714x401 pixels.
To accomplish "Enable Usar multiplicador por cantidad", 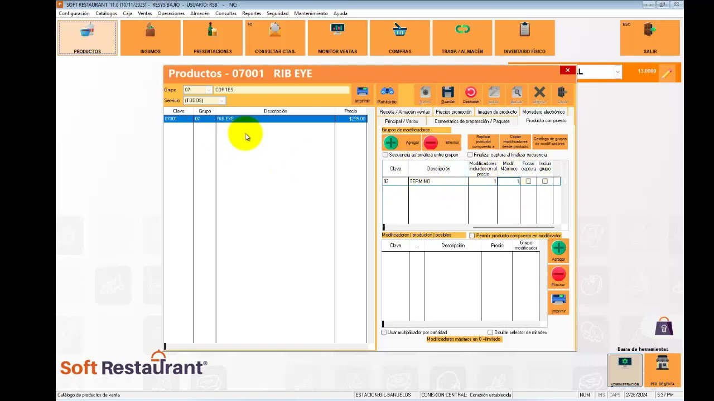I will [x=384, y=332].
